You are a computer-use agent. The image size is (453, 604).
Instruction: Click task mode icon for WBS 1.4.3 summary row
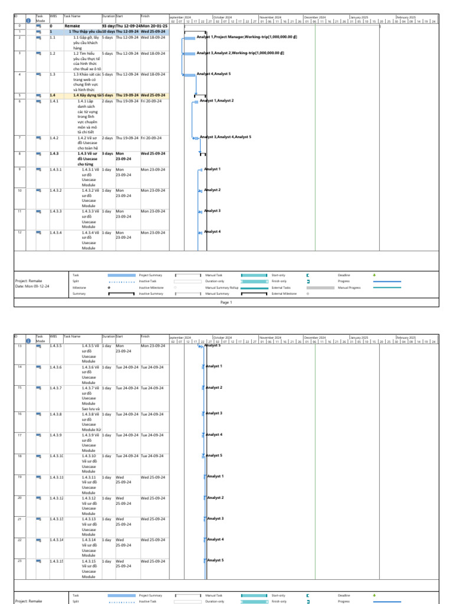39,154
